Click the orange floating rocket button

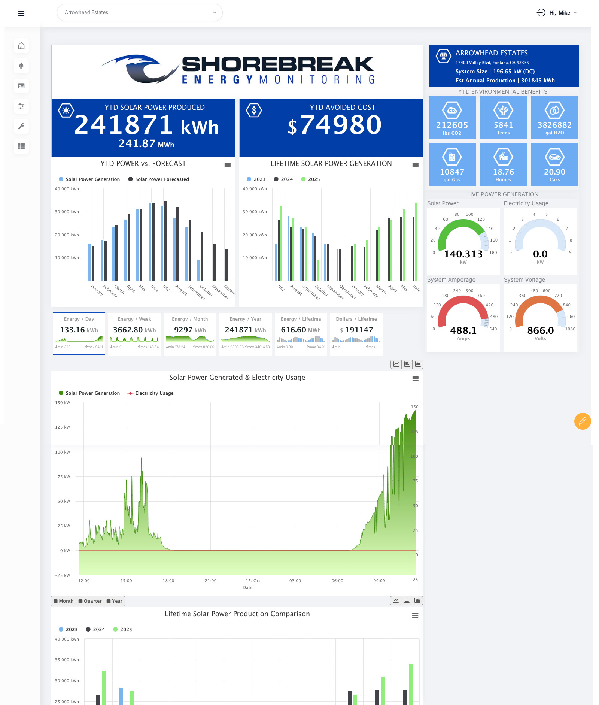point(582,421)
